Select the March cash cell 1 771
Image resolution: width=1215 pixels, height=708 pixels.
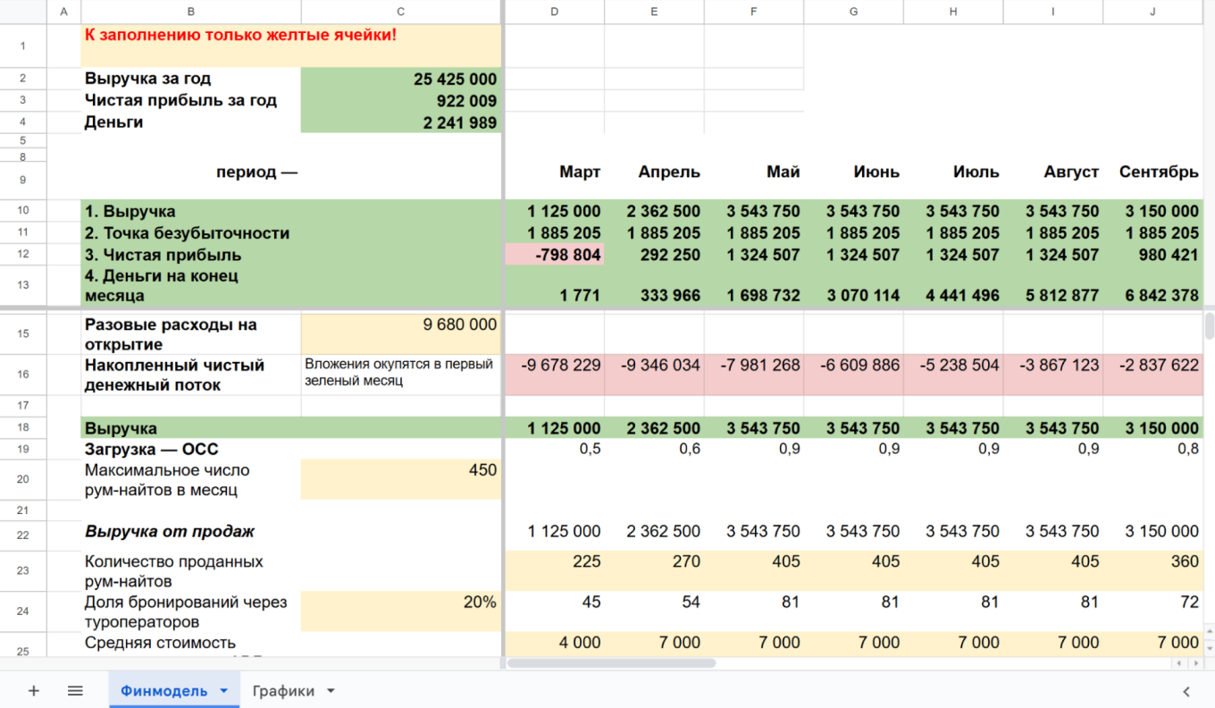coord(555,286)
